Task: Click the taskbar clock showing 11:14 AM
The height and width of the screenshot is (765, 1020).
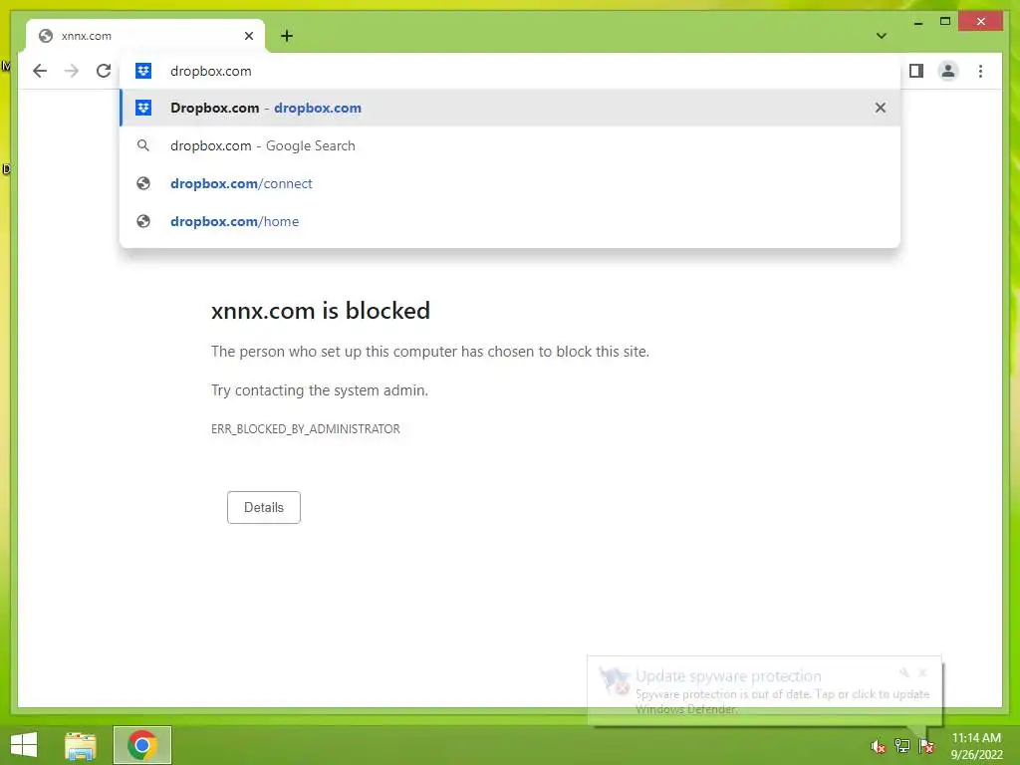Action: click(x=976, y=745)
